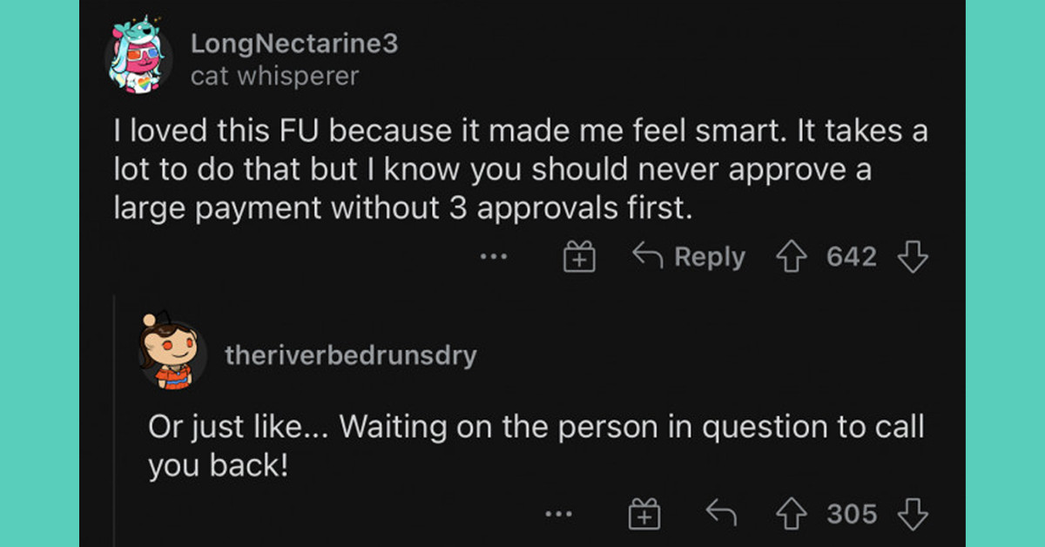Collapse the reply thread using the vertical line
Image resolution: width=1045 pixels, height=547 pixels.
[114, 418]
